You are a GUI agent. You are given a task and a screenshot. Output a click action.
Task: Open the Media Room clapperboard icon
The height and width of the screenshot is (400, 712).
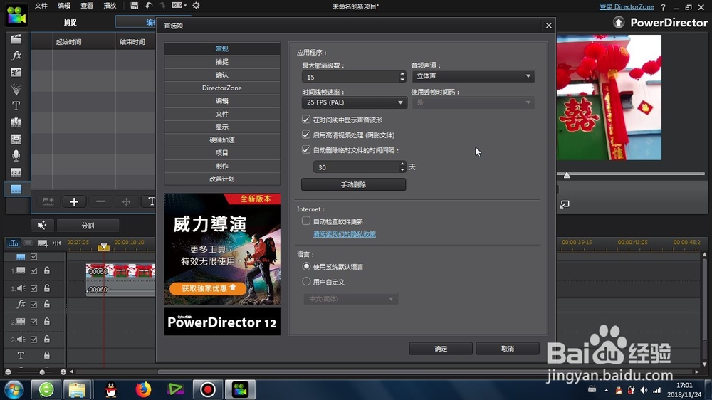[16, 39]
